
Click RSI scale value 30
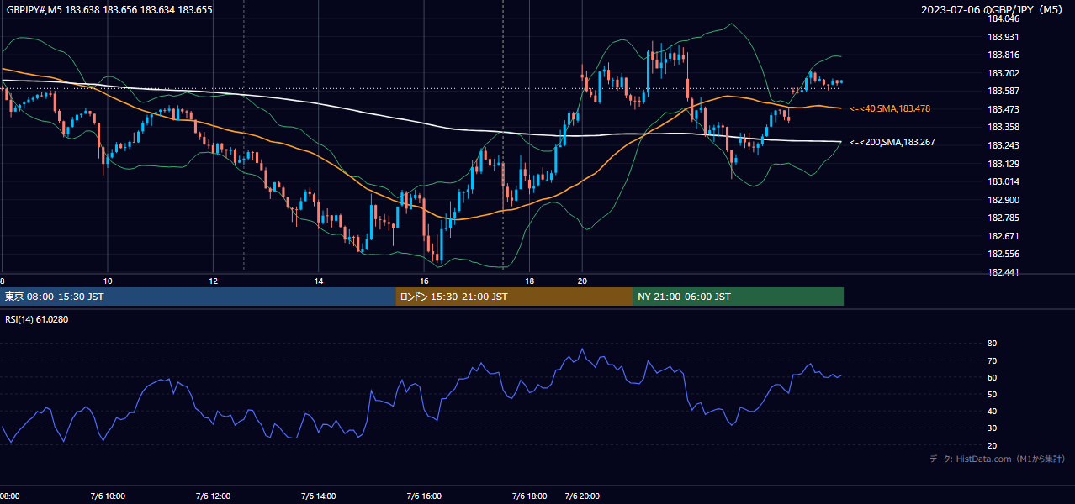click(992, 428)
